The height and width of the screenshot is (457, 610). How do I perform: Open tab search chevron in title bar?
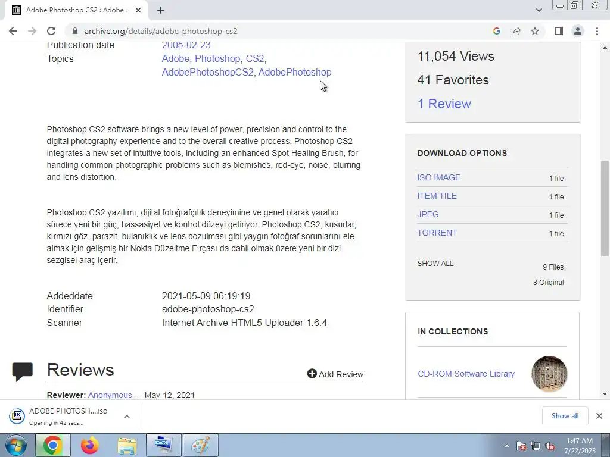(x=539, y=10)
